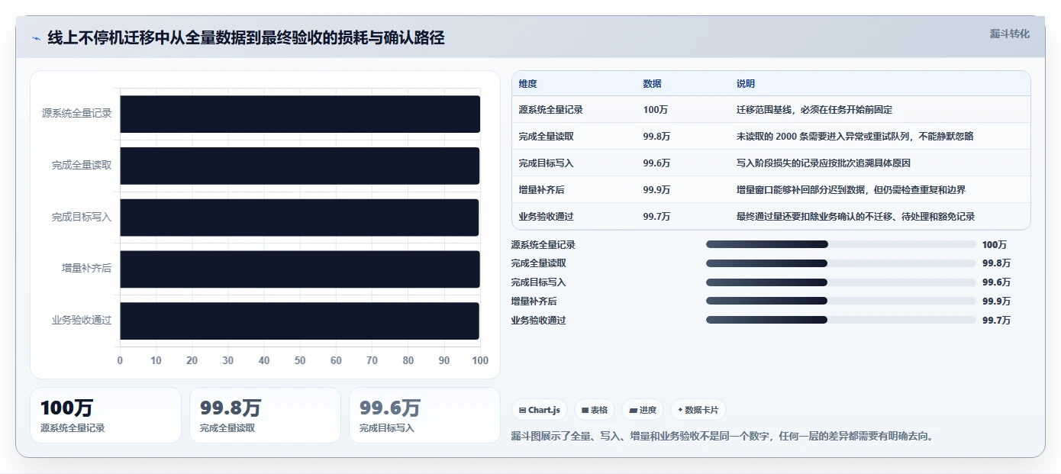Viewport: 1061px width, 474px height.
Task: Click the lightning icon beside the page title
Action: 36,38
